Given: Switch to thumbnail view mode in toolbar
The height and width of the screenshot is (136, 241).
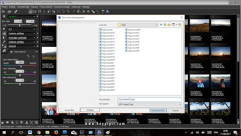Looking at the screenshot, I should 31,11.
